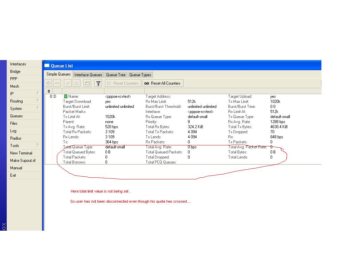Viewport: 345px width, 259px height.
Task: Open Bridge in the sidebar menu
Action: [24, 71]
